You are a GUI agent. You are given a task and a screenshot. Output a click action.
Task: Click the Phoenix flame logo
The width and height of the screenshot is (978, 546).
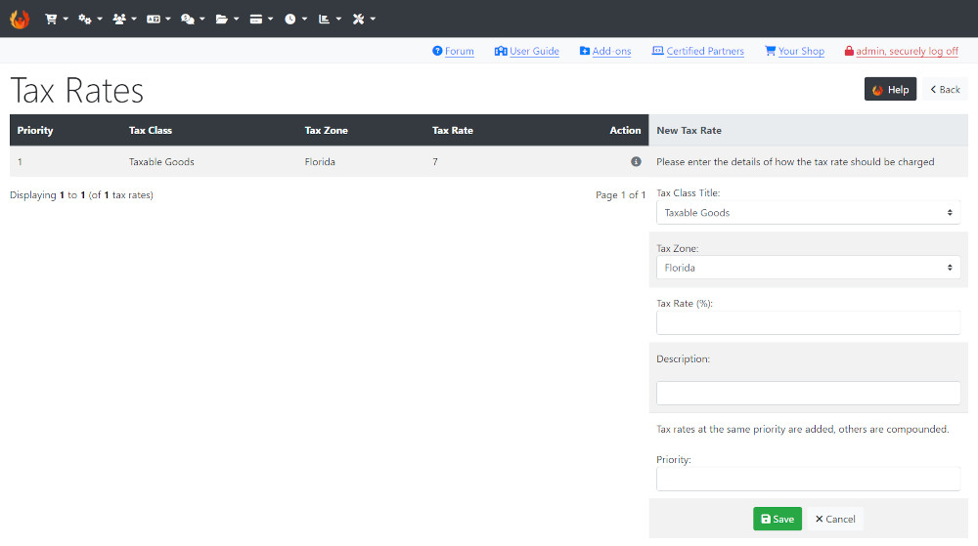pos(20,19)
